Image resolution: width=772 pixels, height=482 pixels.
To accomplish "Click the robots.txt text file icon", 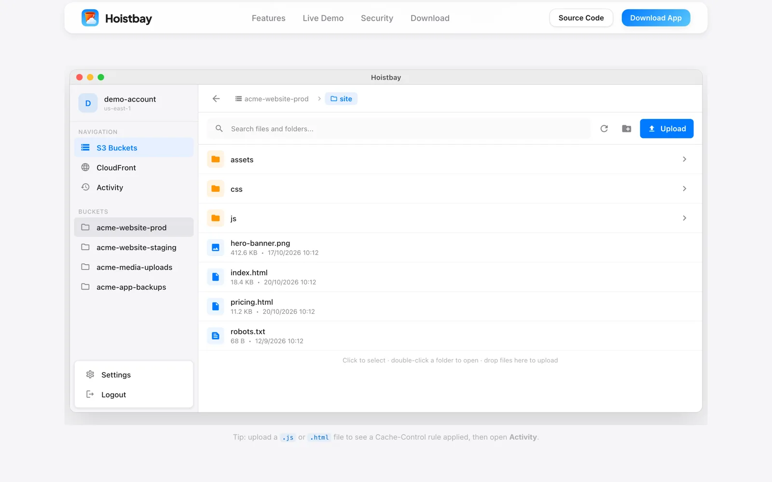I will coord(216,336).
